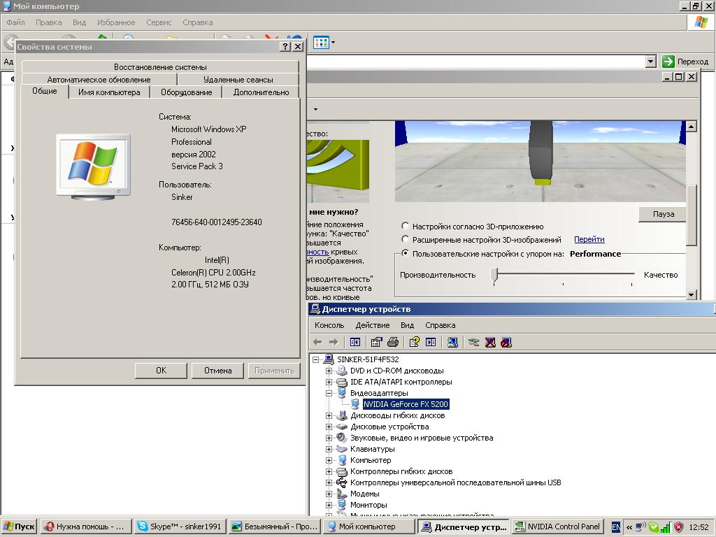
Task: Expand the Клавиатуры node
Action: pos(329,449)
